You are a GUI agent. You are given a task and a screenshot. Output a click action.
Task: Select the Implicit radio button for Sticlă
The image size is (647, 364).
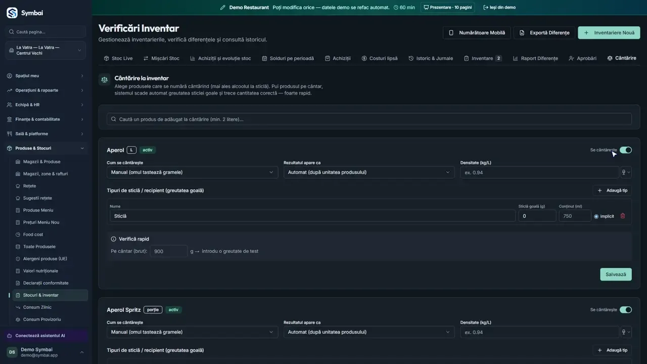(x=596, y=216)
